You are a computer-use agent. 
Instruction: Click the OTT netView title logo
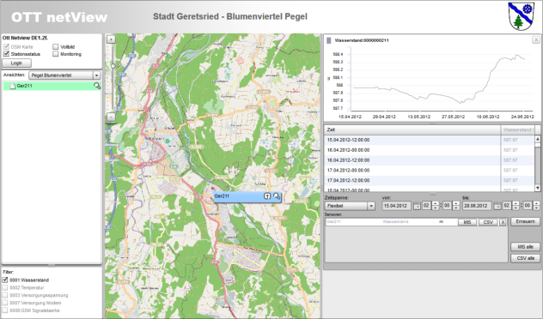point(59,17)
